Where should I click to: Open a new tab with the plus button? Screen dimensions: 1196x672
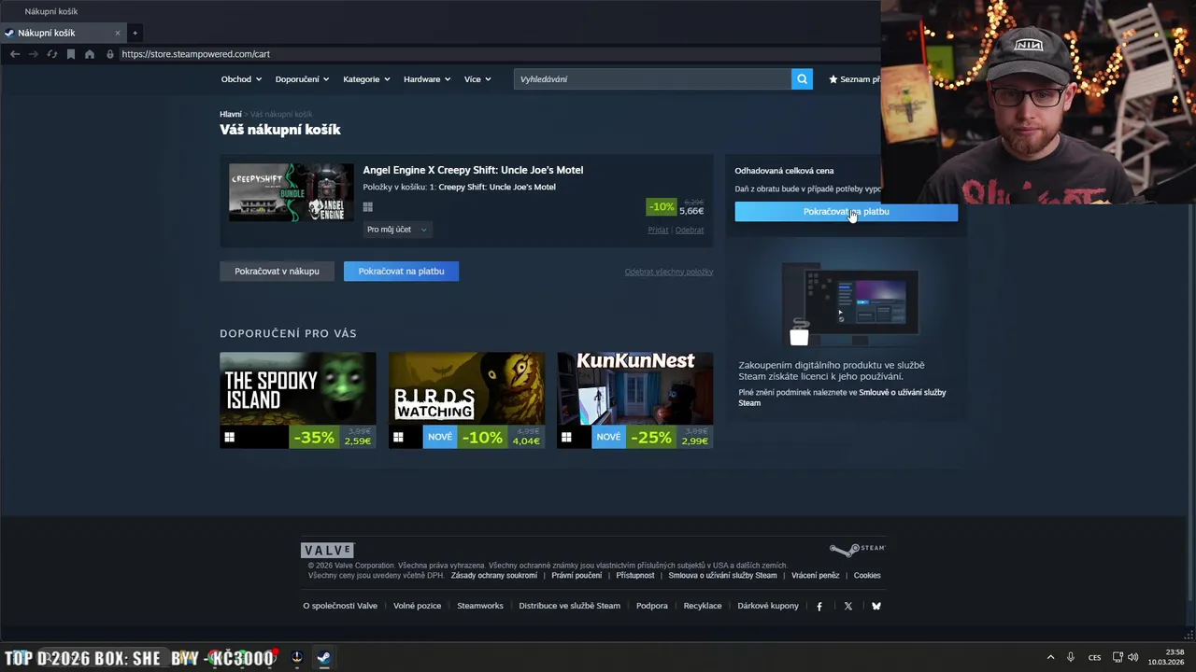pos(135,33)
